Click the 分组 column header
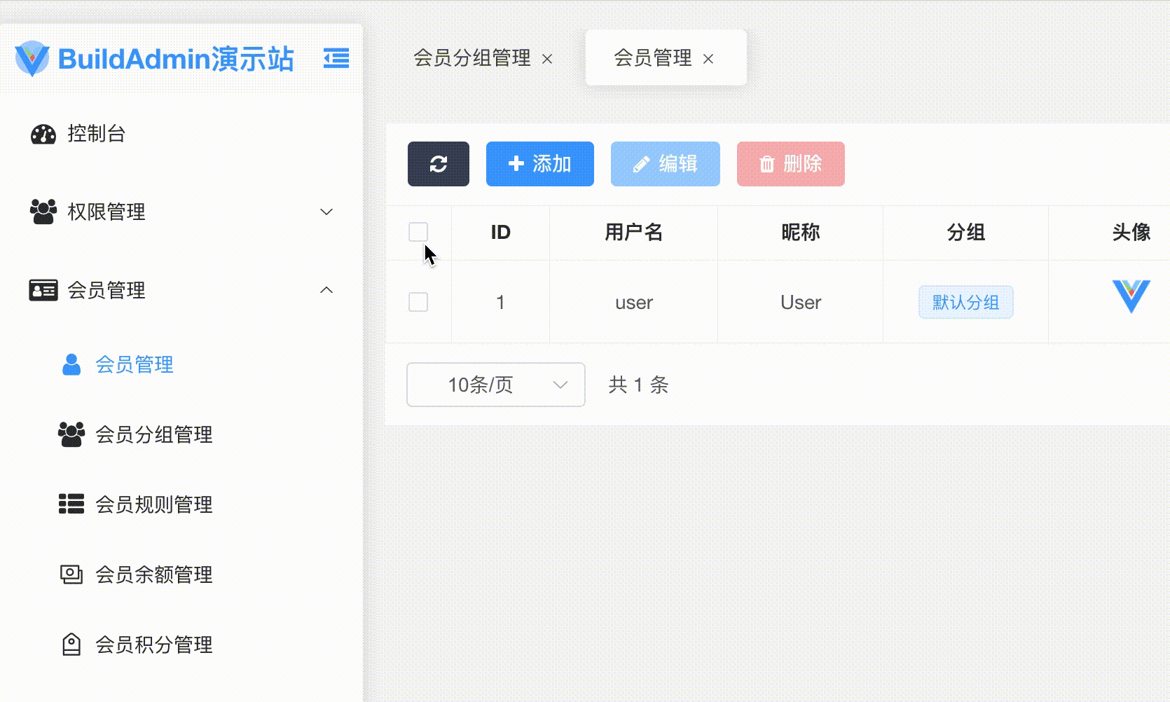This screenshot has height=702, width=1170. pyautogui.click(x=966, y=232)
